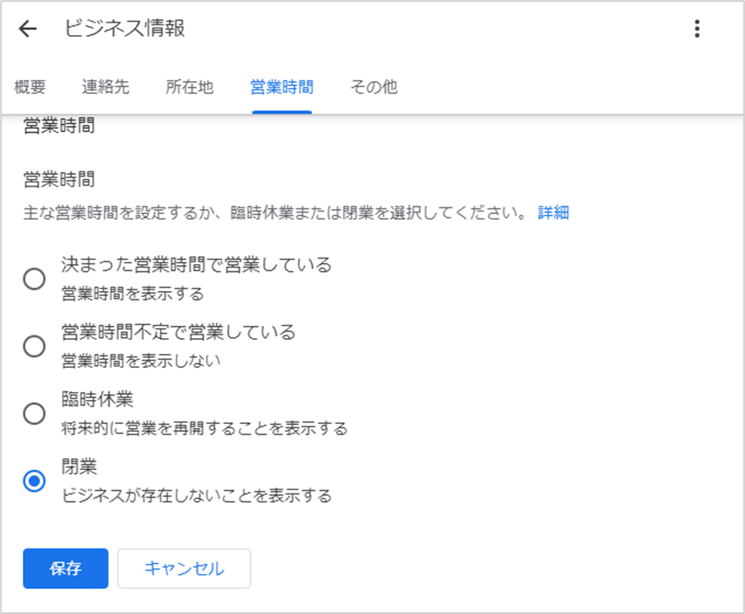Click the instruction text 主な営業時間を設定するか

(118, 212)
